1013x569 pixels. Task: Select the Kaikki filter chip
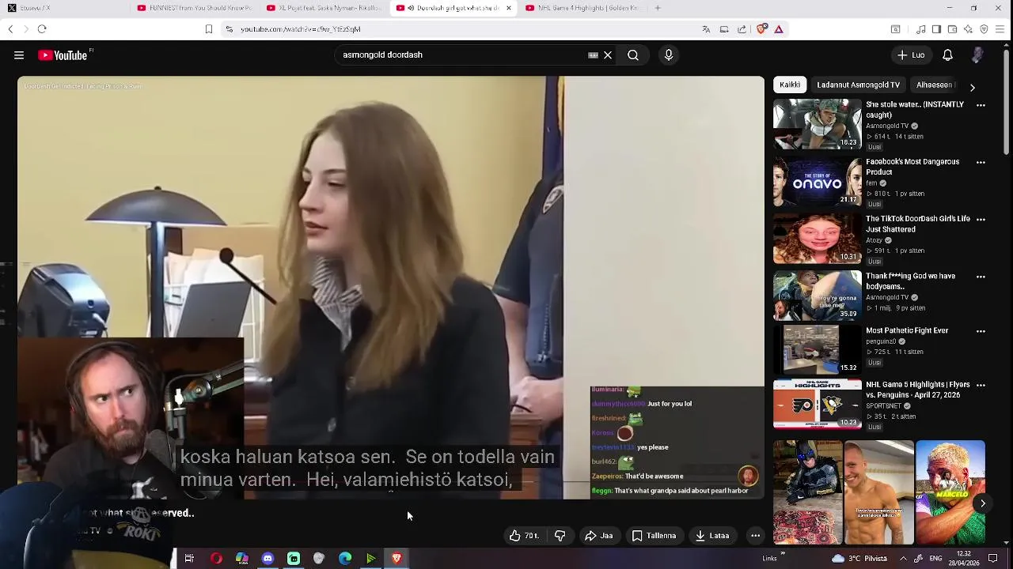tap(790, 85)
